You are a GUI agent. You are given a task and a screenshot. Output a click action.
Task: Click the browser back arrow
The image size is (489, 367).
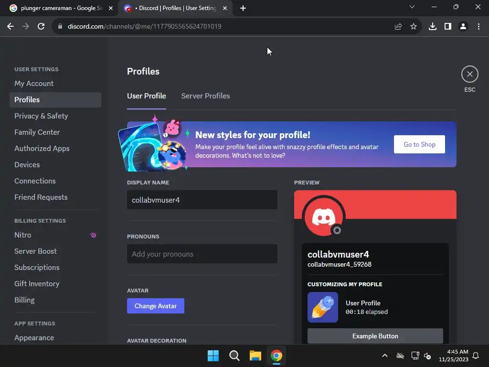[x=11, y=27]
